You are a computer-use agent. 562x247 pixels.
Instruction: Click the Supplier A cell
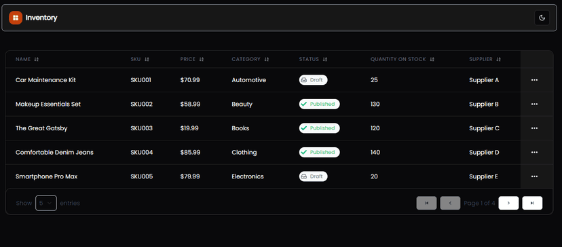tap(484, 80)
